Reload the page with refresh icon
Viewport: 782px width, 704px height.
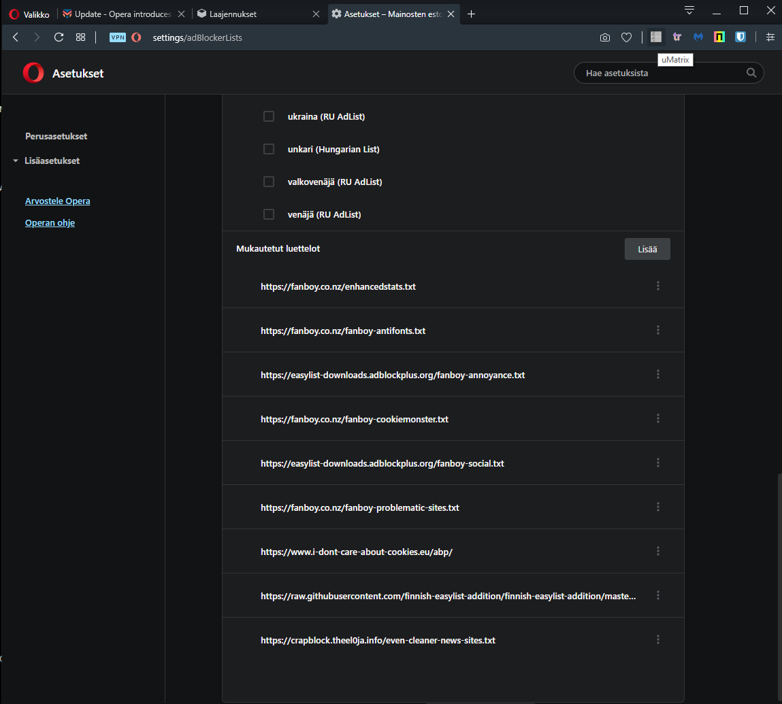tap(59, 37)
